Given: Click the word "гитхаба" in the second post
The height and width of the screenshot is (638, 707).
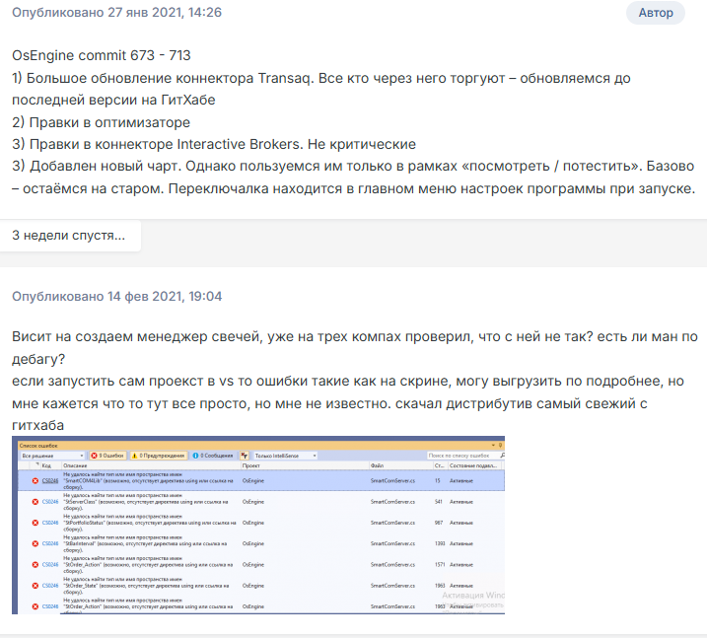Looking at the screenshot, I should 37,425.
